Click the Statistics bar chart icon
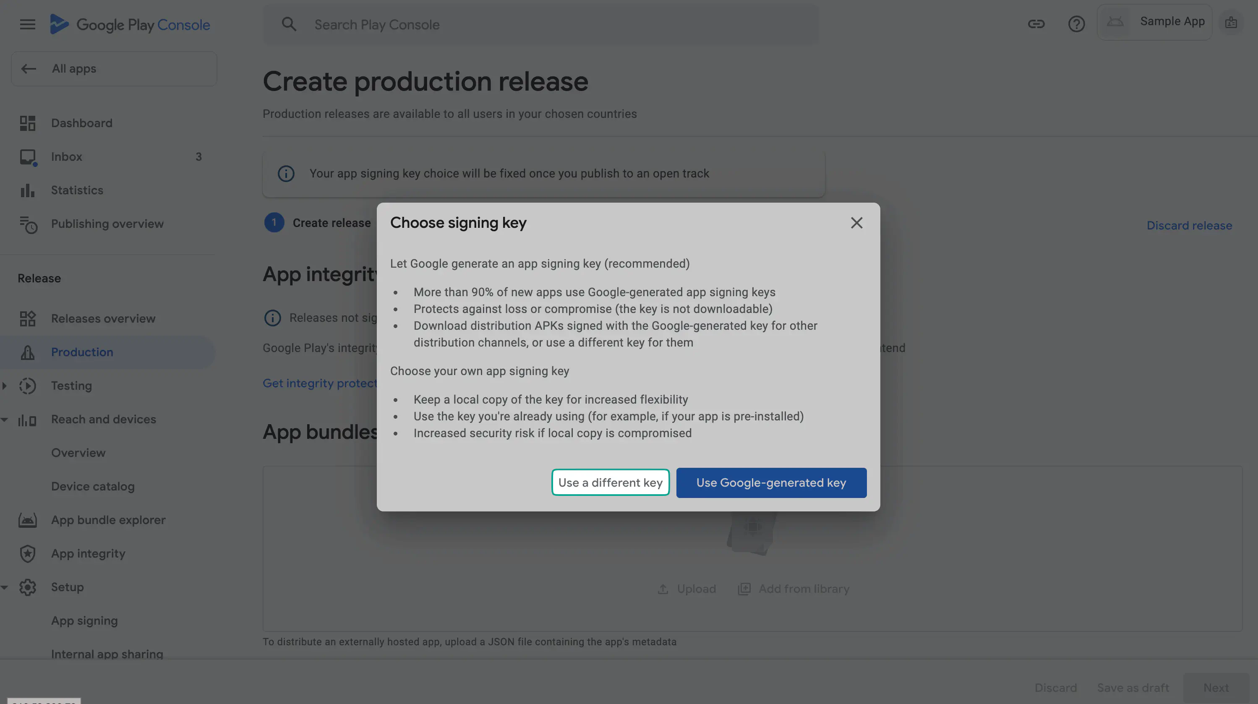The image size is (1258, 704). (27, 190)
